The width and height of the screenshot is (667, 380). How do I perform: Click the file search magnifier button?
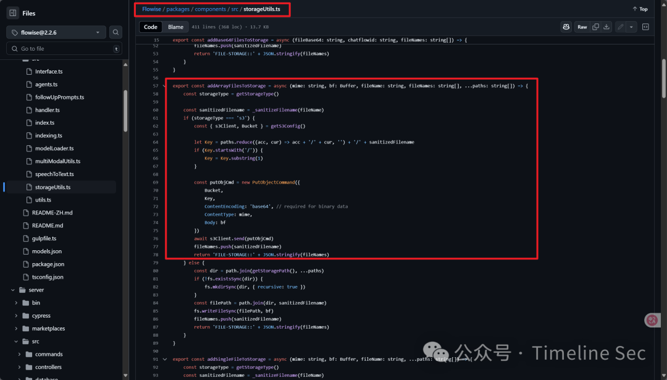[x=115, y=32]
